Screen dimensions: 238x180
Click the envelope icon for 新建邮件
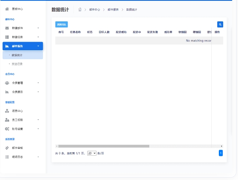pos(7,28)
